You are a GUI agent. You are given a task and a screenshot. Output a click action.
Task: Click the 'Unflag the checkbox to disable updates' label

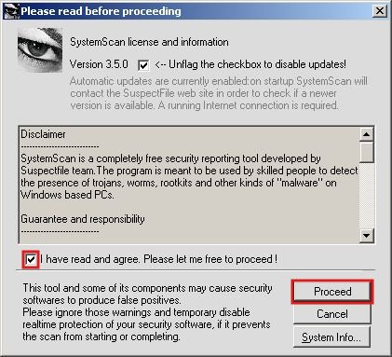pos(250,64)
